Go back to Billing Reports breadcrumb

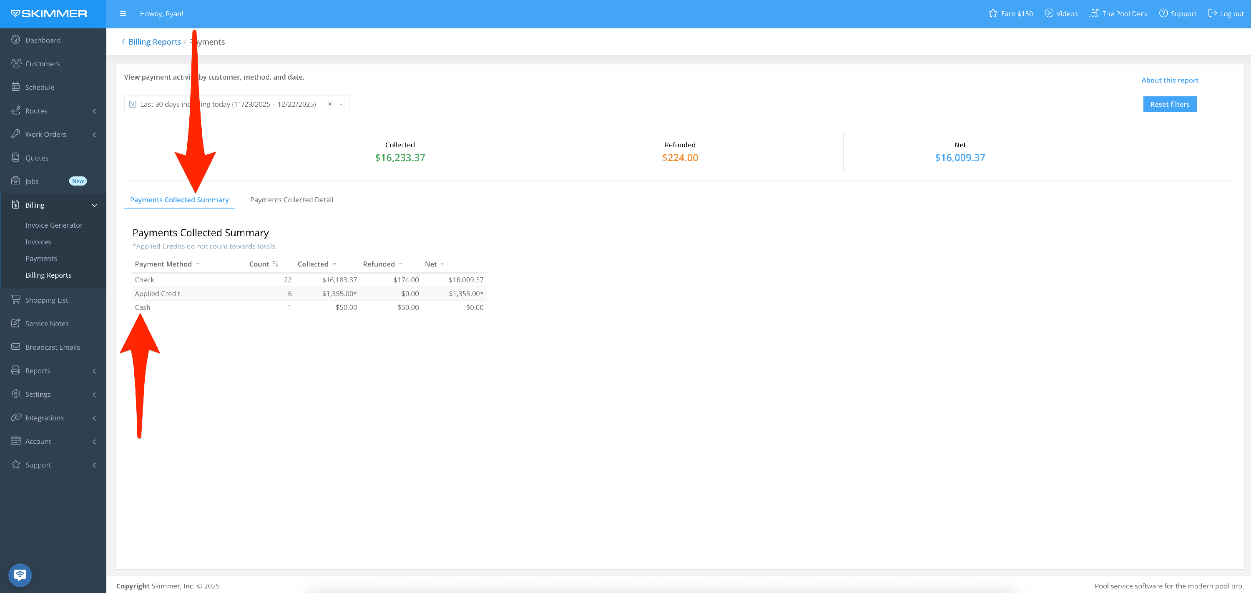[154, 42]
